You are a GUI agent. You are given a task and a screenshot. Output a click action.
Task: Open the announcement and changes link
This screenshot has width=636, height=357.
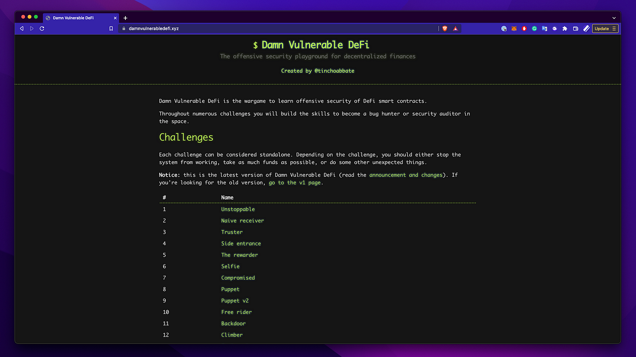point(406,175)
